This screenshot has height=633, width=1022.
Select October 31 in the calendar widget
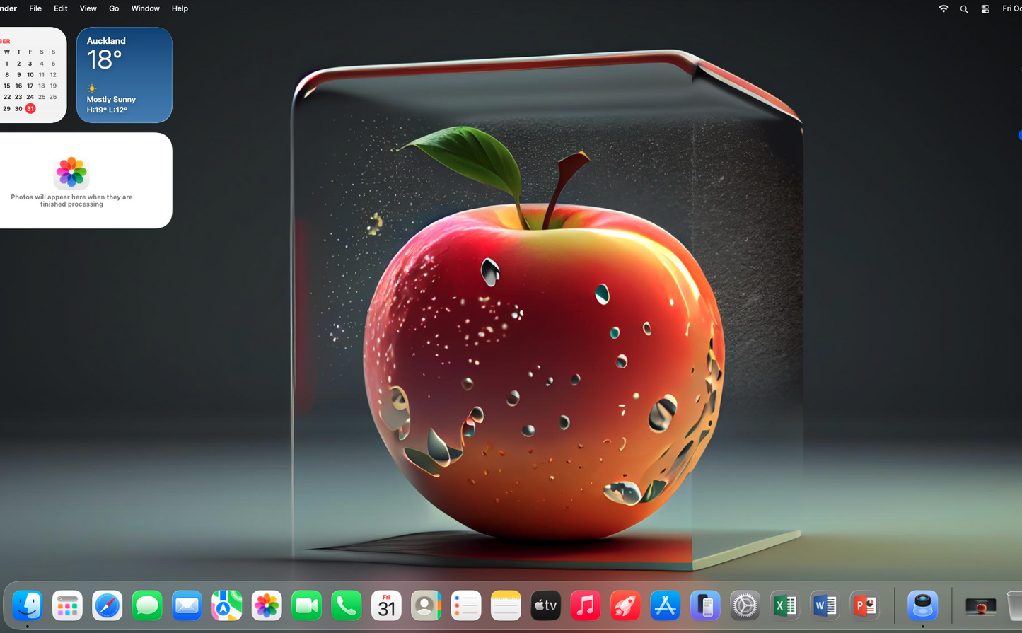click(x=29, y=108)
